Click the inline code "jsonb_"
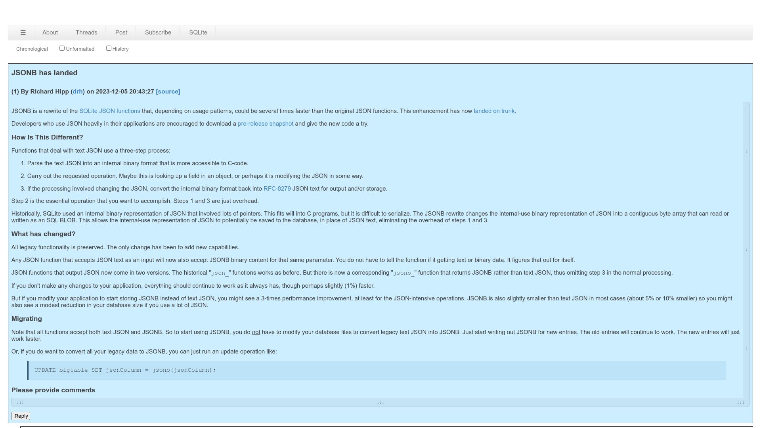Screen dimensions: 761x428 (404, 273)
